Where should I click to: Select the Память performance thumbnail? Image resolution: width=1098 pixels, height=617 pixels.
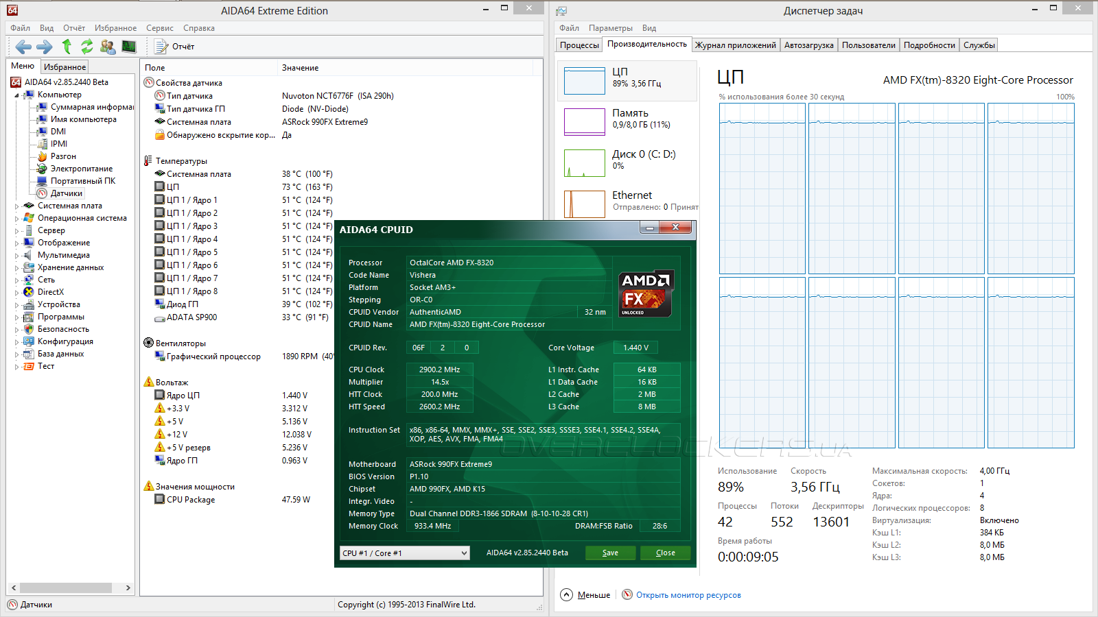point(585,122)
